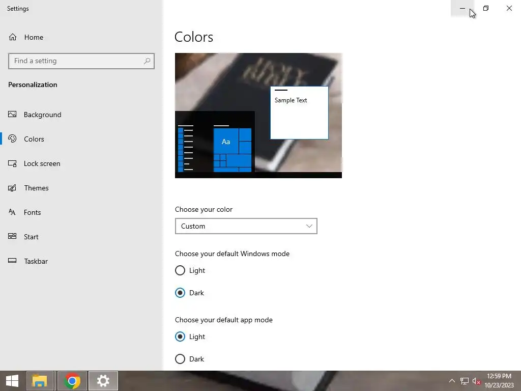The width and height of the screenshot is (521, 391).
Task: Click the color preview thumbnail
Action: click(258, 116)
